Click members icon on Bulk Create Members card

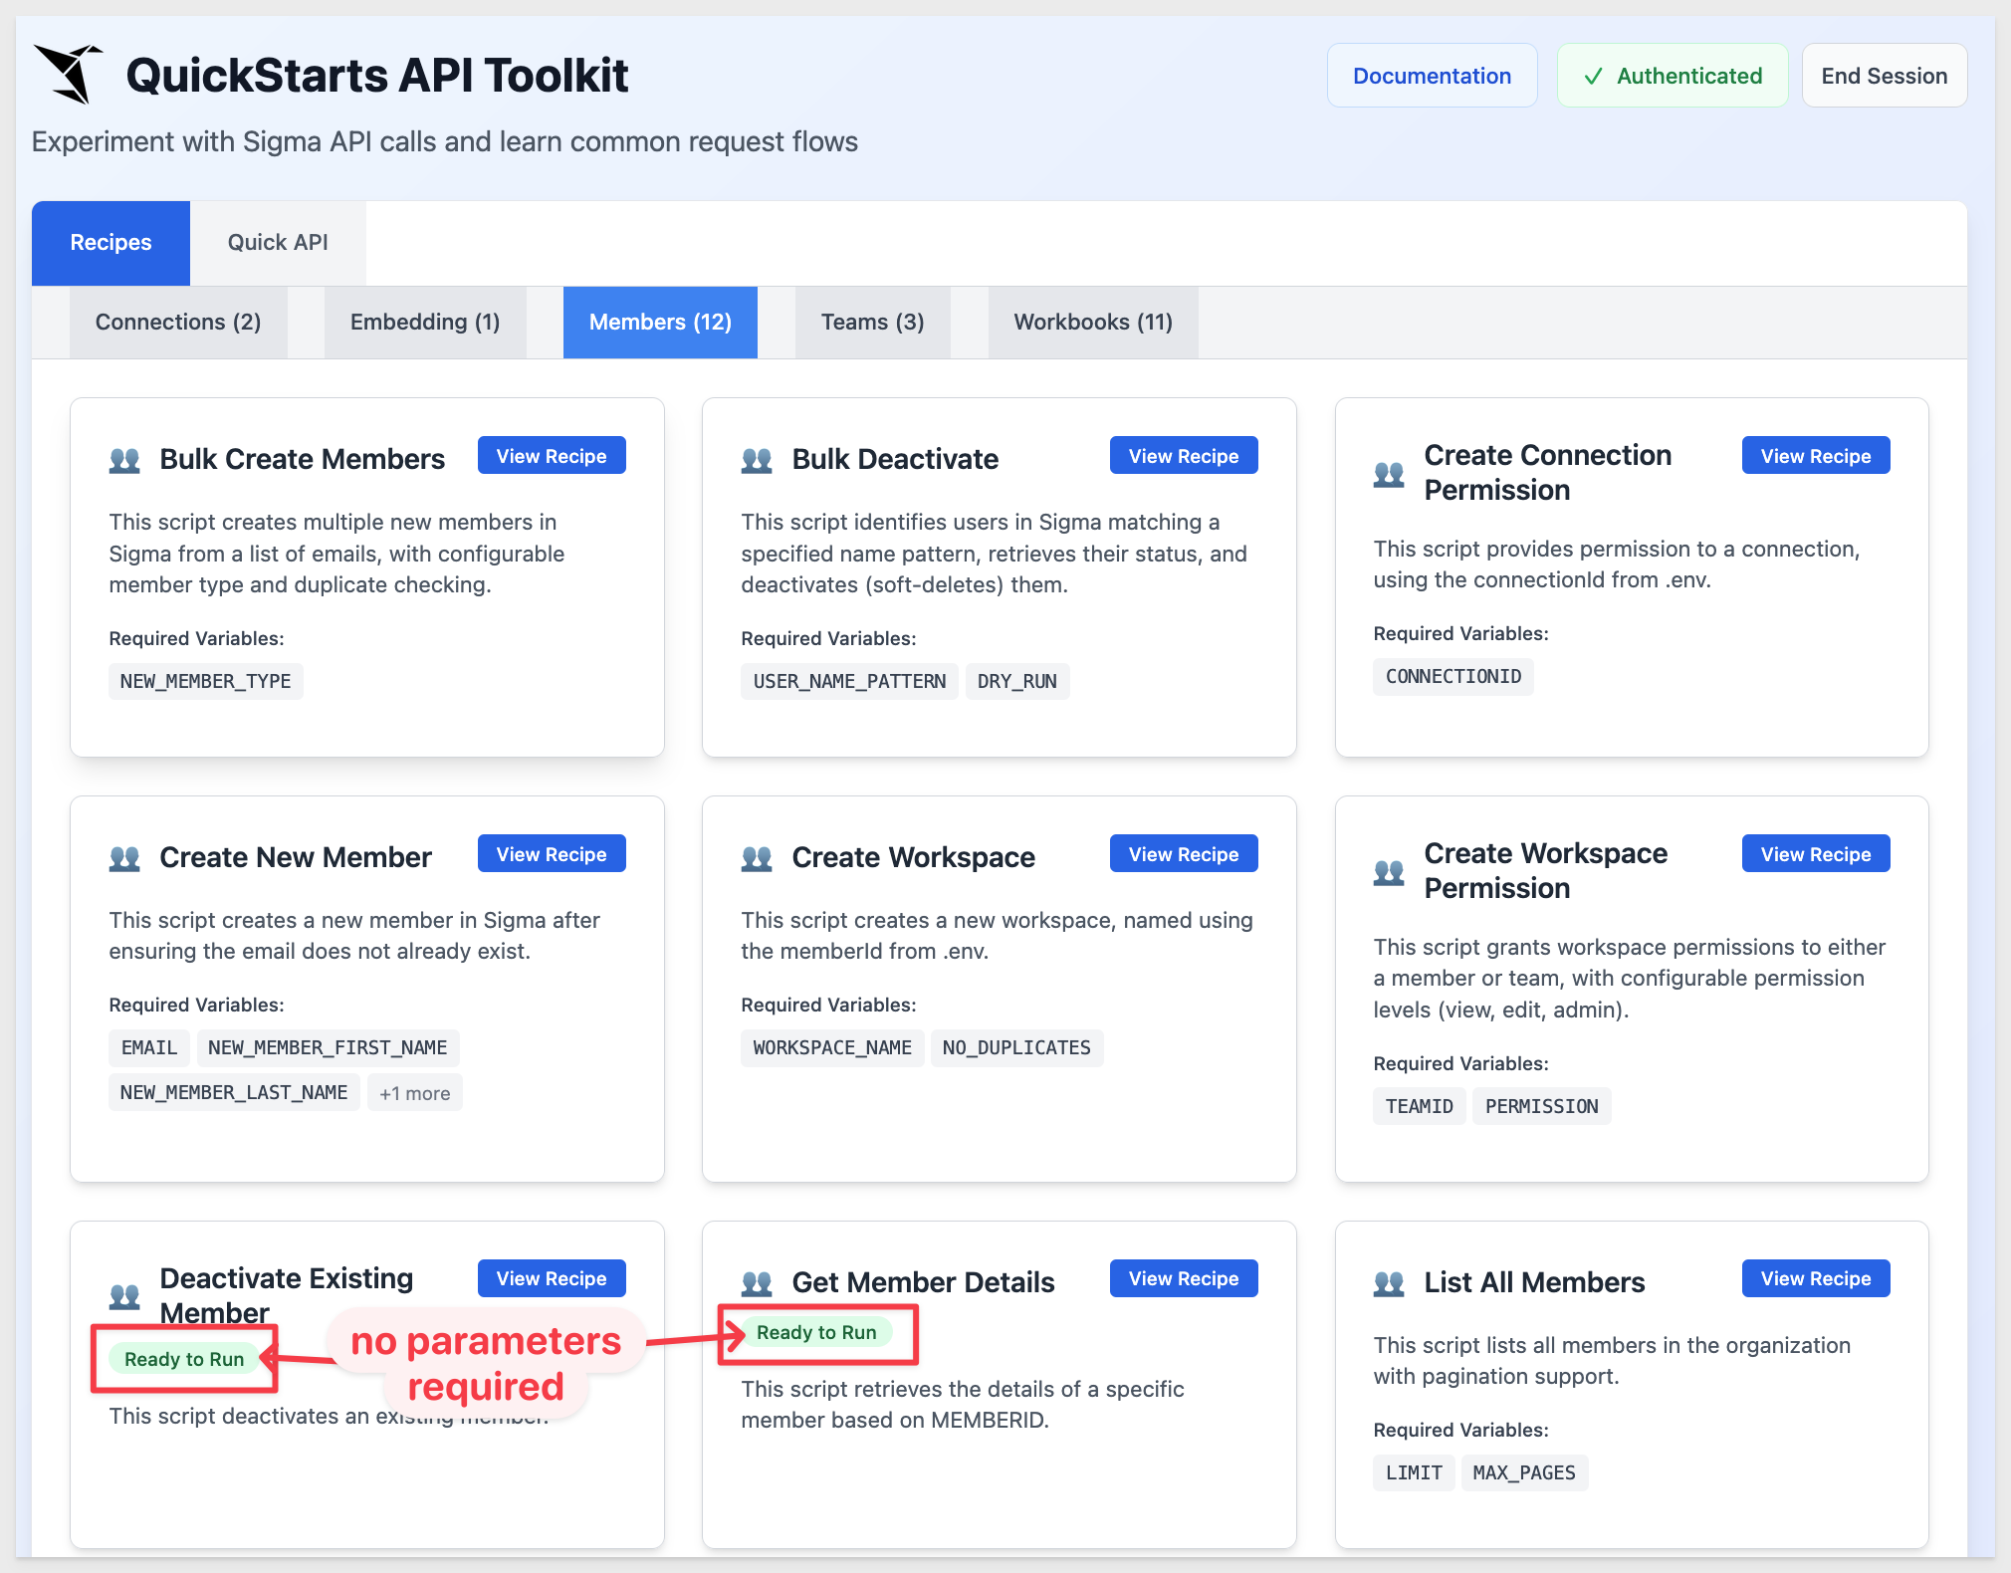coord(124,460)
